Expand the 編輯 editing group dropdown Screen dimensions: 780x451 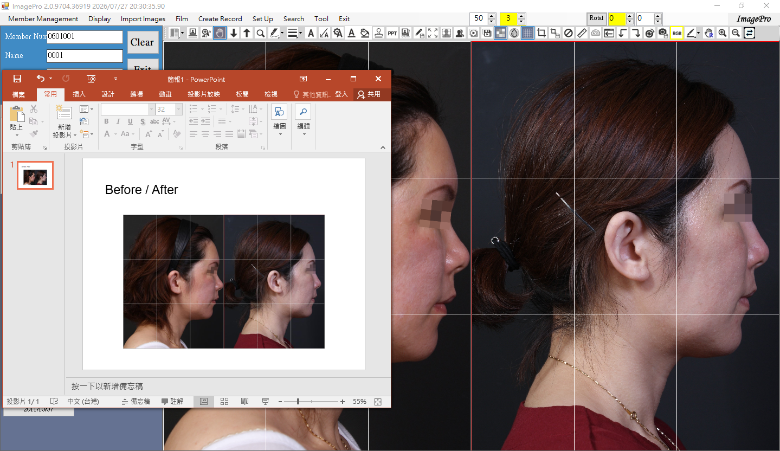(304, 134)
